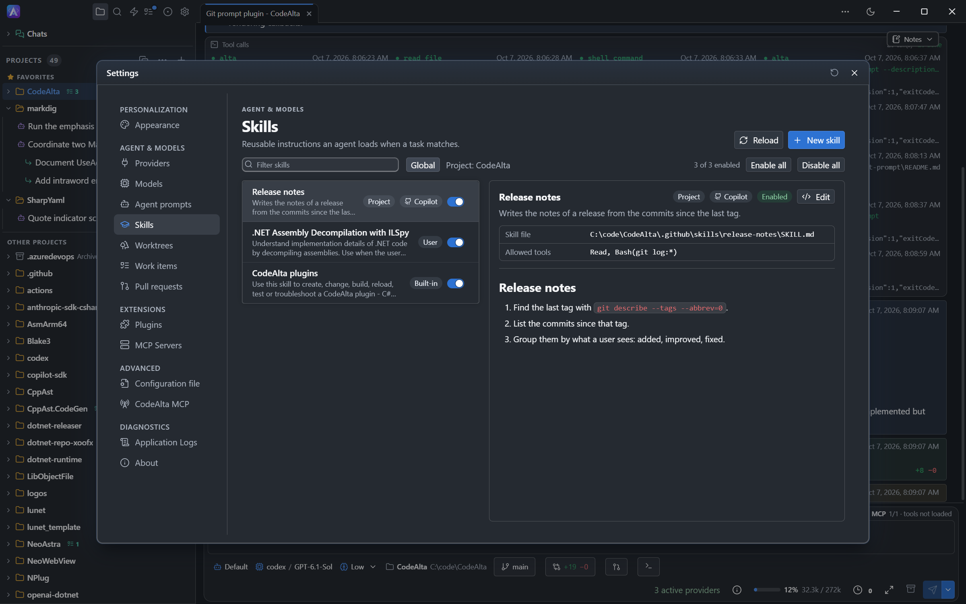Viewport: 966px width, 604px height.
Task: Select the CodeAlta plugins skill row
Action: 360,283
